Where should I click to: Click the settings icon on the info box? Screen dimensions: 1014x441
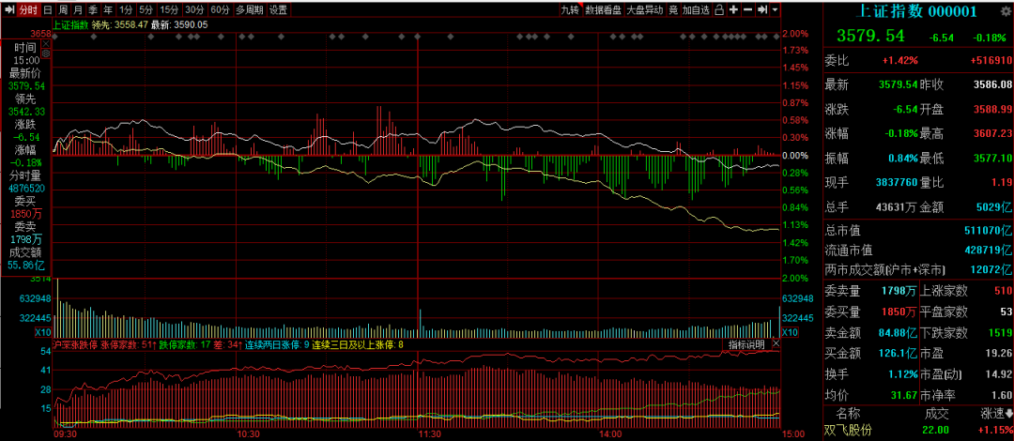[46, 53]
